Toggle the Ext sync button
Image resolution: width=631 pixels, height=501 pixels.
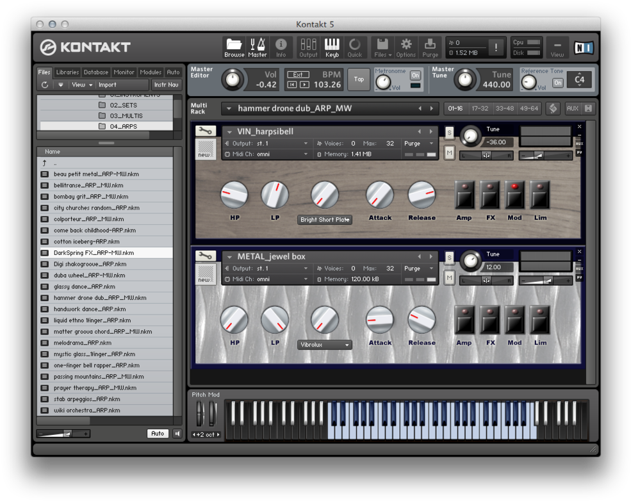[x=298, y=74]
